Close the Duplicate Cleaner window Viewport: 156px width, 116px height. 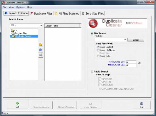click(151, 2)
